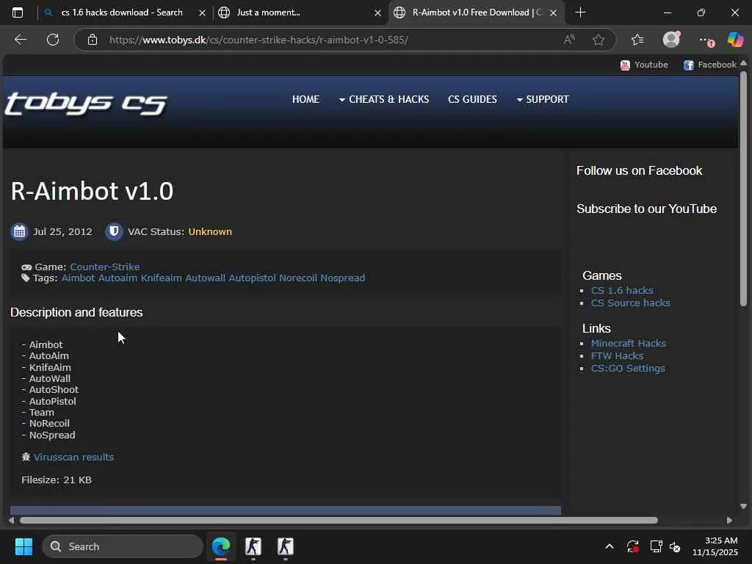Open the CS Source hacks sidebar link
Viewport: 752px width, 564px height.
point(630,303)
